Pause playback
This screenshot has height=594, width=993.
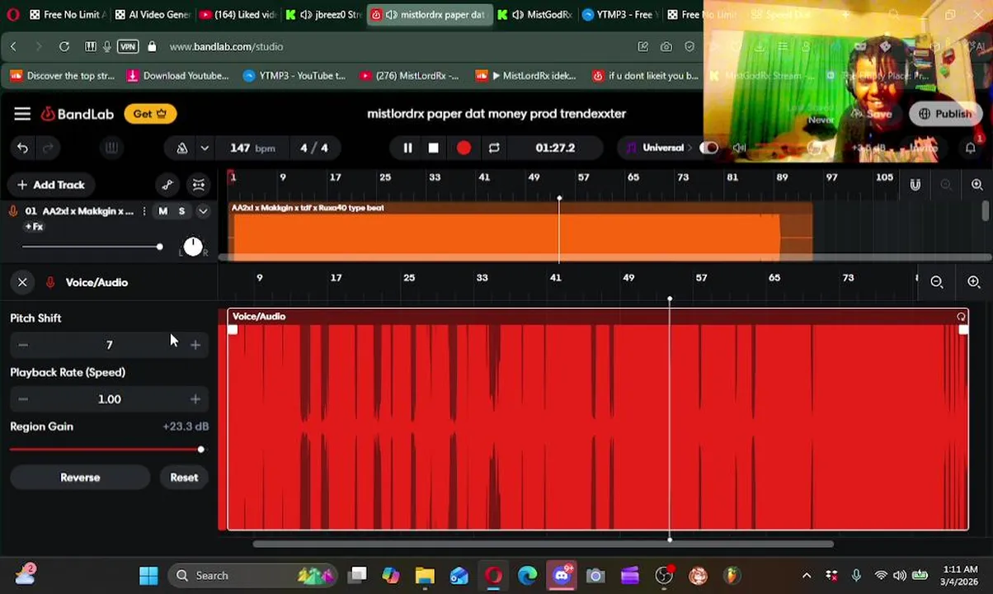pos(407,148)
